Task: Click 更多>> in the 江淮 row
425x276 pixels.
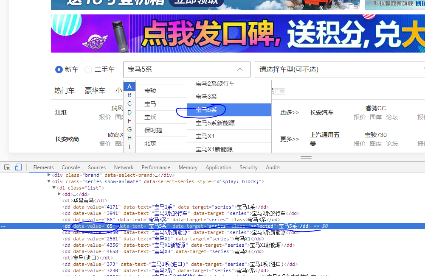Action: coord(290,112)
